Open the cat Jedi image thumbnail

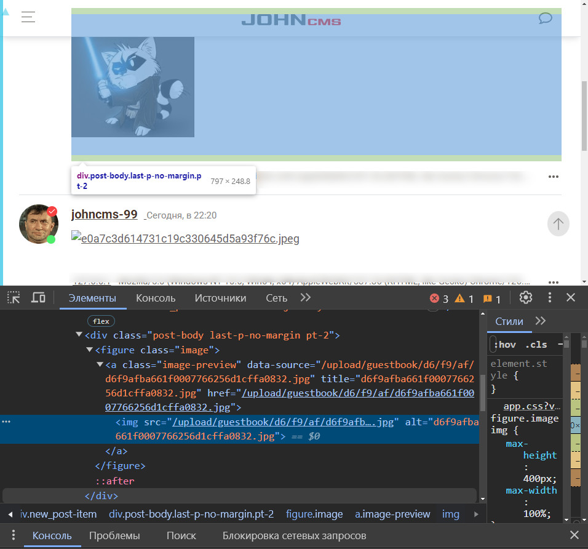[x=133, y=87]
